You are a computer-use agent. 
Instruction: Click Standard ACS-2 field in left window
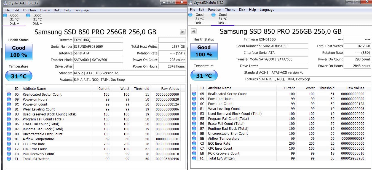130,73
